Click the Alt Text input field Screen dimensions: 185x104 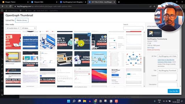(167, 56)
